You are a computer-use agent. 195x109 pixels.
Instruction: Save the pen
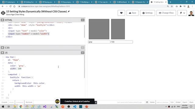coord(133,13)
